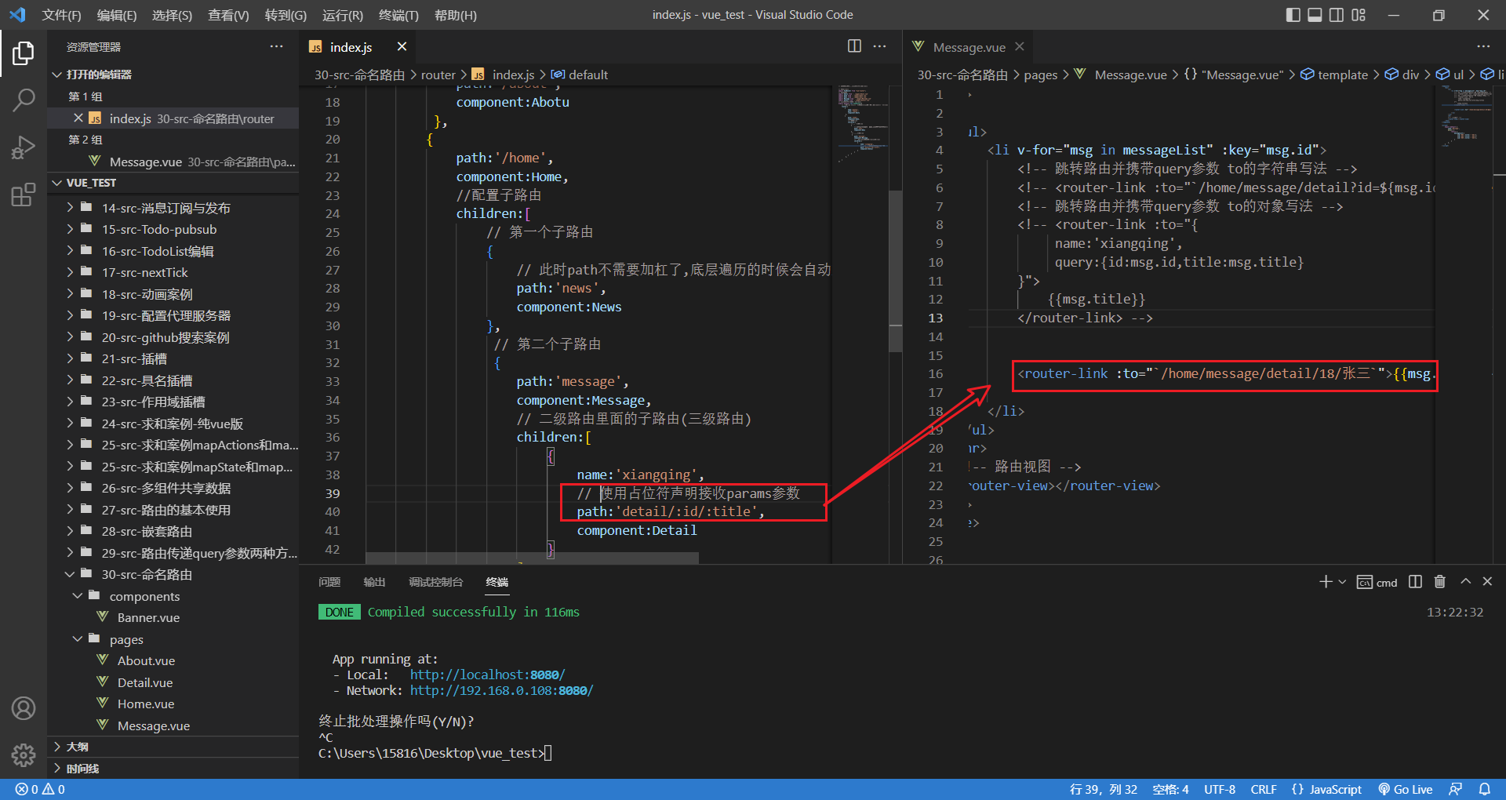Open the 帮助(H) menu

pyautogui.click(x=455, y=15)
